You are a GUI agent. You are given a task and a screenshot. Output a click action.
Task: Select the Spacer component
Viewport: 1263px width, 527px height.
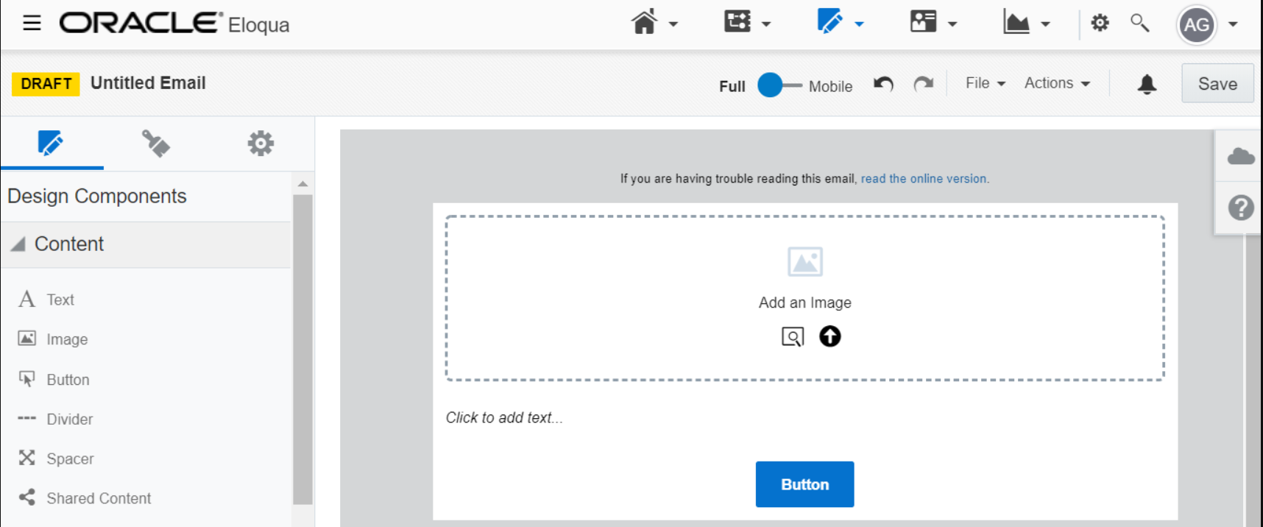(56, 459)
